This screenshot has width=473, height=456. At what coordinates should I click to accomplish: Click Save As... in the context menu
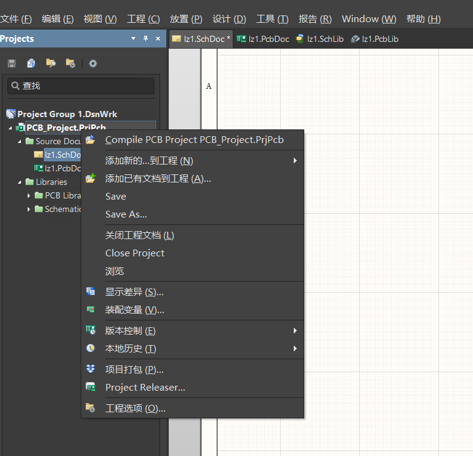192,214
